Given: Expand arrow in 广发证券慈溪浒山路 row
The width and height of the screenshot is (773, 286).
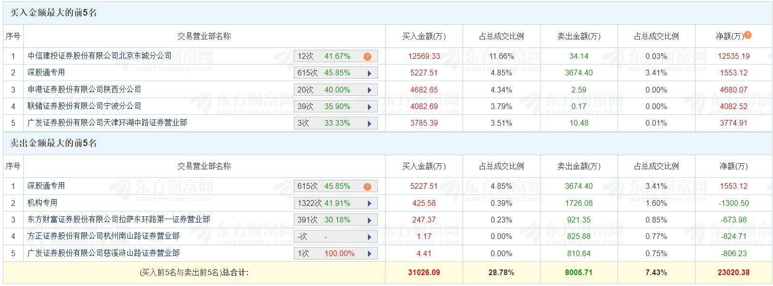Looking at the screenshot, I should (369, 254).
